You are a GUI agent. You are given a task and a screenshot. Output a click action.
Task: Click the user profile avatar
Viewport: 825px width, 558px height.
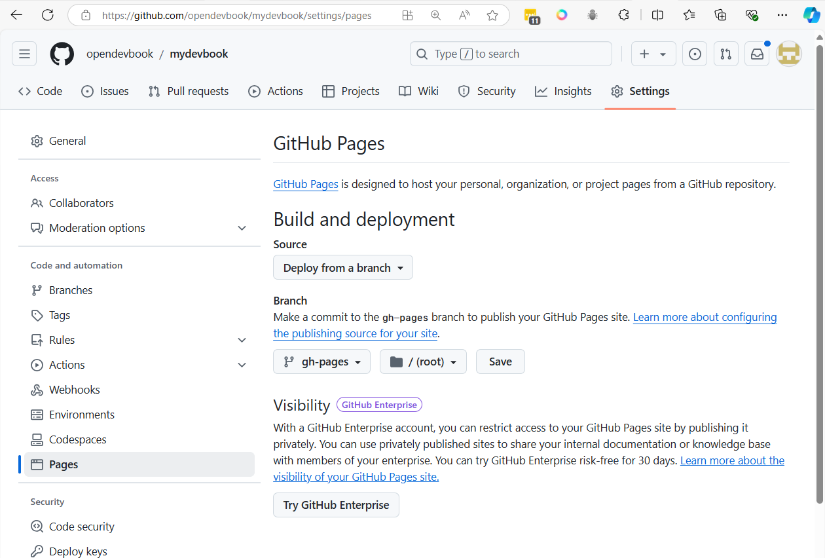coord(789,54)
